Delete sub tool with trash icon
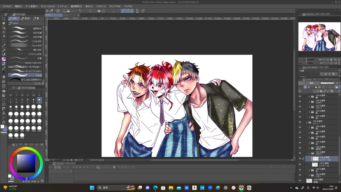 [x=42, y=83]
